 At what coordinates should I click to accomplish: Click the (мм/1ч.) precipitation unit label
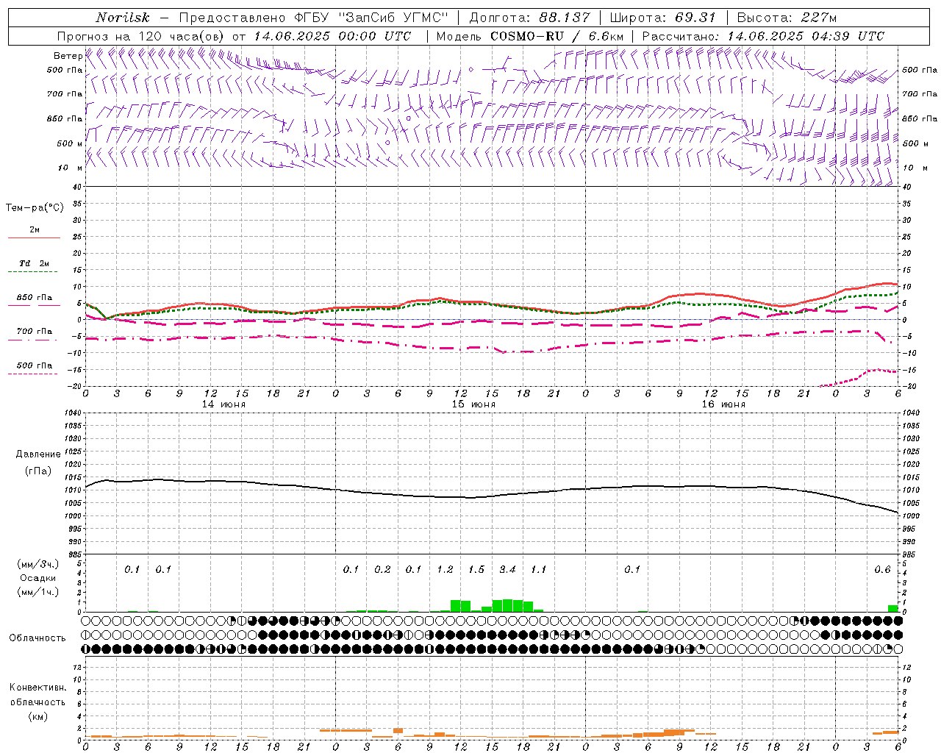pos(38,592)
